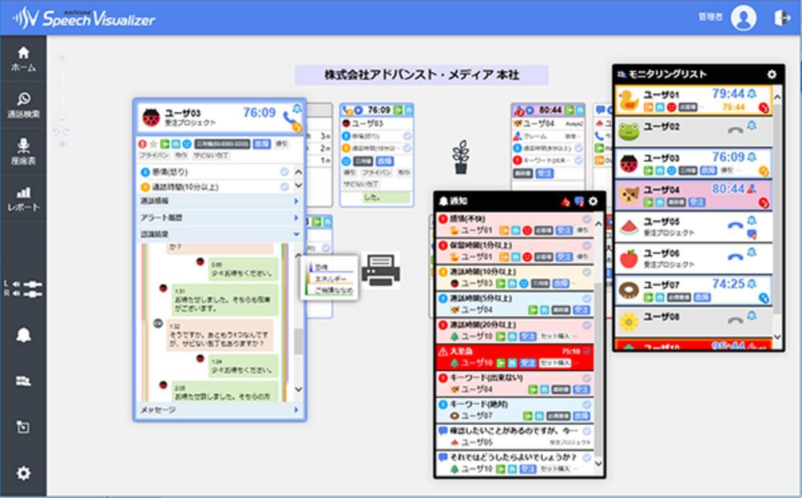
Task: Click the printer icon on seat map
Action: (381, 270)
